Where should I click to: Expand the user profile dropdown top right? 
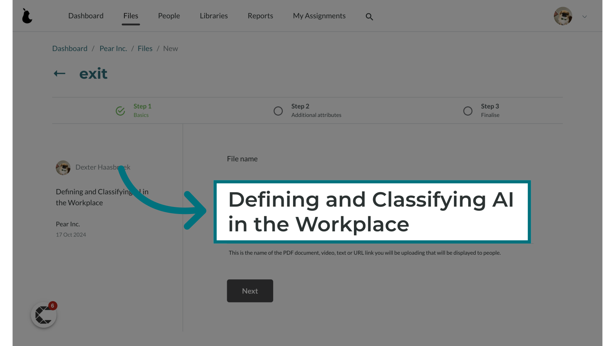(585, 16)
